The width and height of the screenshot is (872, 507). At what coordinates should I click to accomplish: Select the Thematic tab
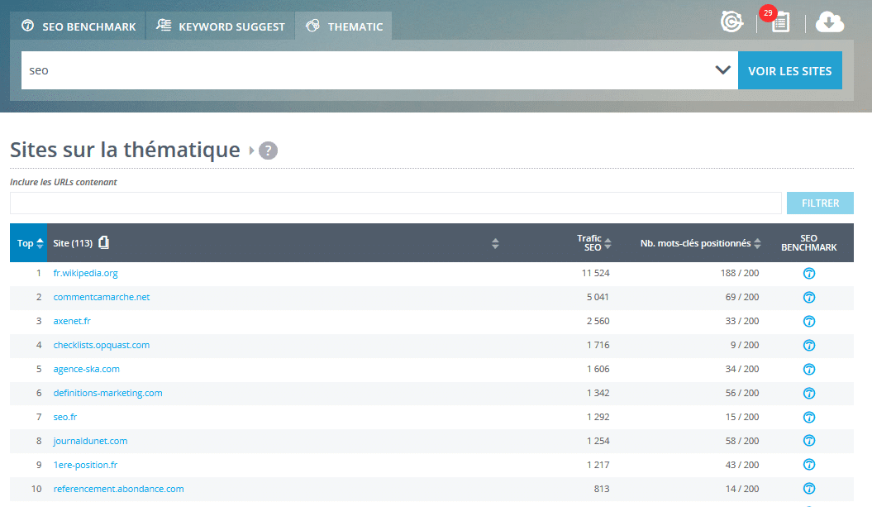tap(344, 26)
